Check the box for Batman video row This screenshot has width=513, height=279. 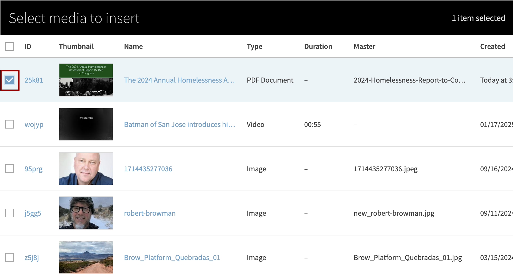coord(10,125)
